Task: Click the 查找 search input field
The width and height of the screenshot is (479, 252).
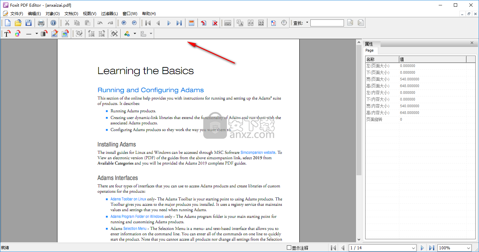Action: (x=327, y=23)
